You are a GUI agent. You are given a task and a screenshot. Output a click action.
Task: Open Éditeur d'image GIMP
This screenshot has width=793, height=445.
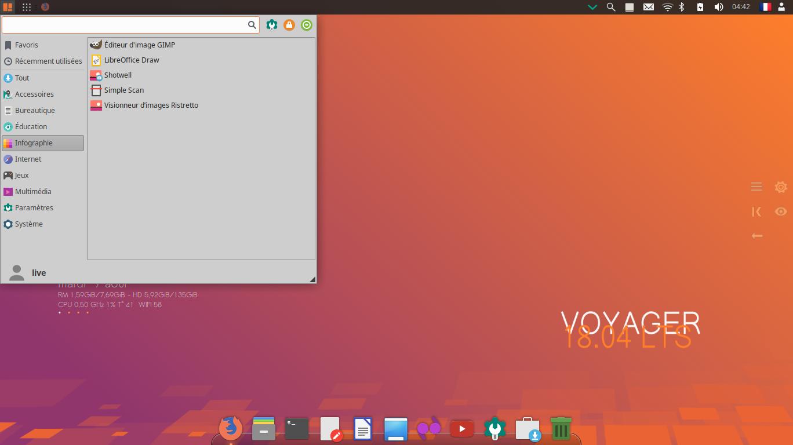(201, 45)
